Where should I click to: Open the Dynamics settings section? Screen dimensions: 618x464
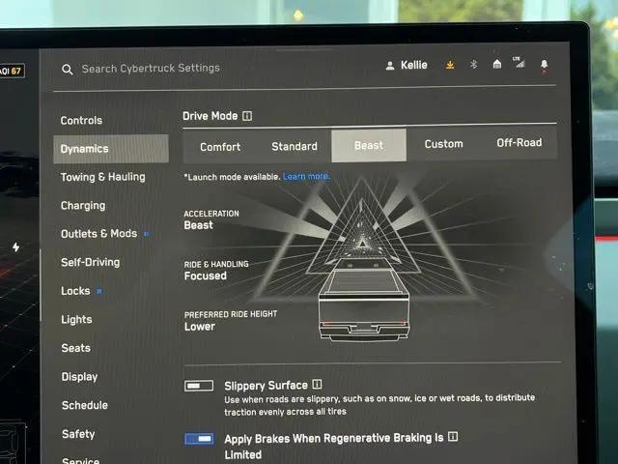click(111, 149)
